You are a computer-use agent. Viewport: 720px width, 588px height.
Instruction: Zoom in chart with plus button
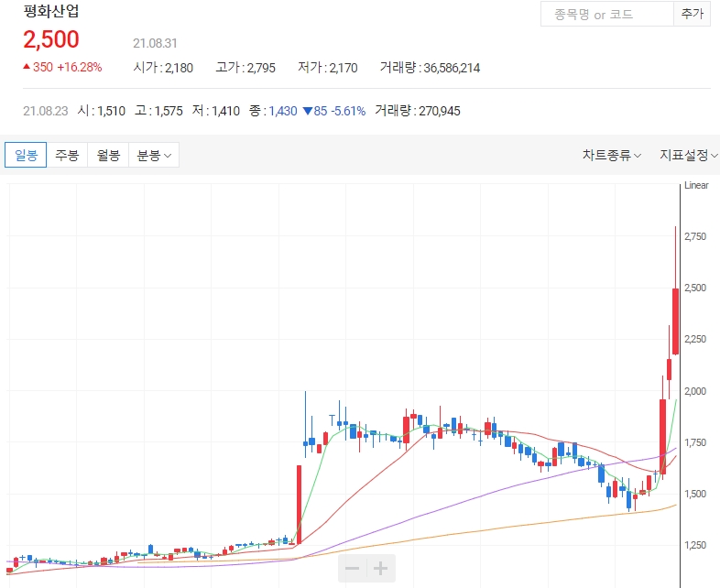381,569
